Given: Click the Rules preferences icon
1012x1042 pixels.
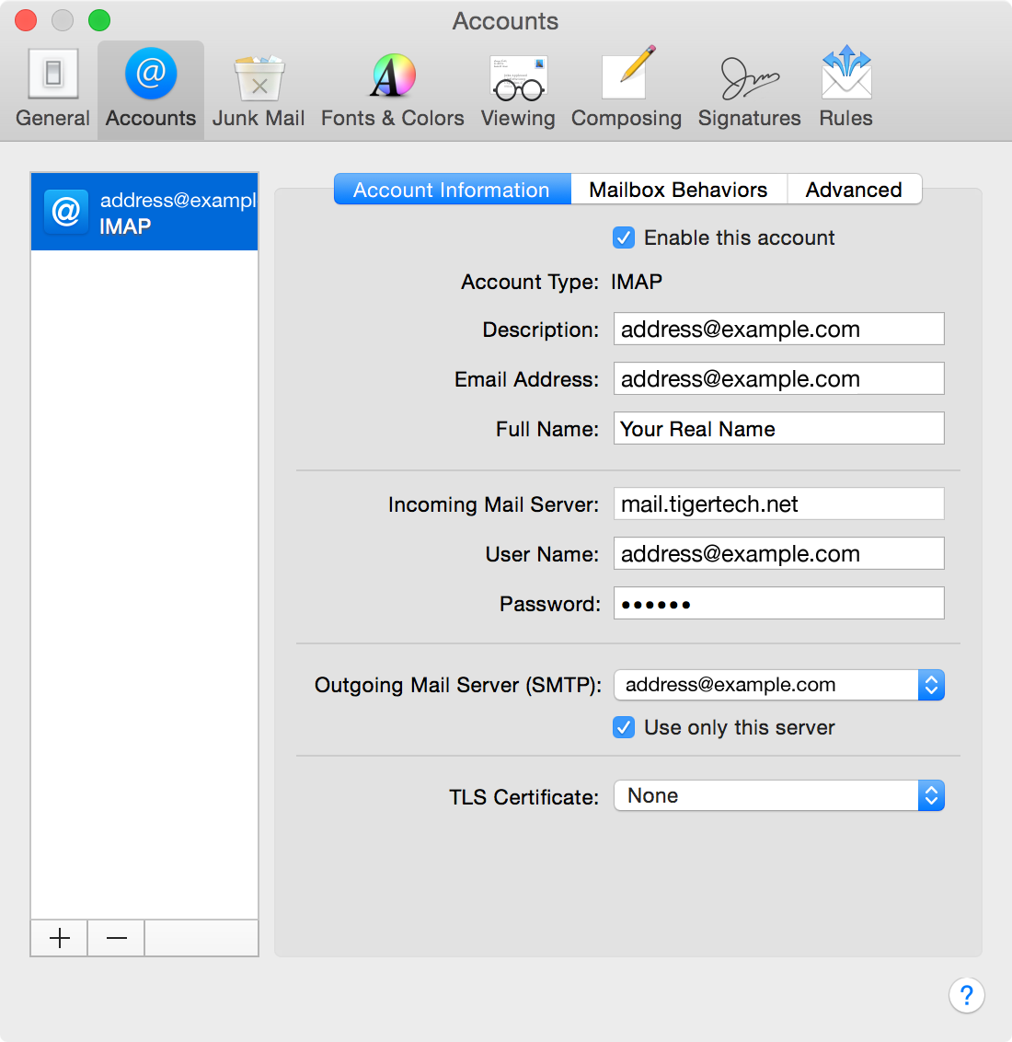Looking at the screenshot, I should (x=845, y=87).
